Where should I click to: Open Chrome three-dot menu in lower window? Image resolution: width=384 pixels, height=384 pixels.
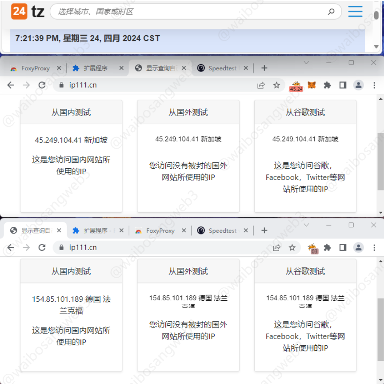(x=374, y=248)
